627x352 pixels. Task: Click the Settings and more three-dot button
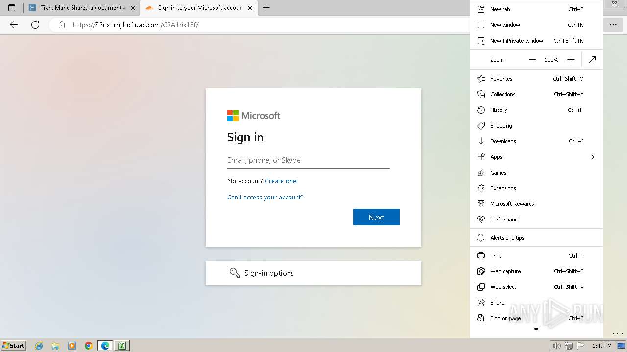coord(613,25)
